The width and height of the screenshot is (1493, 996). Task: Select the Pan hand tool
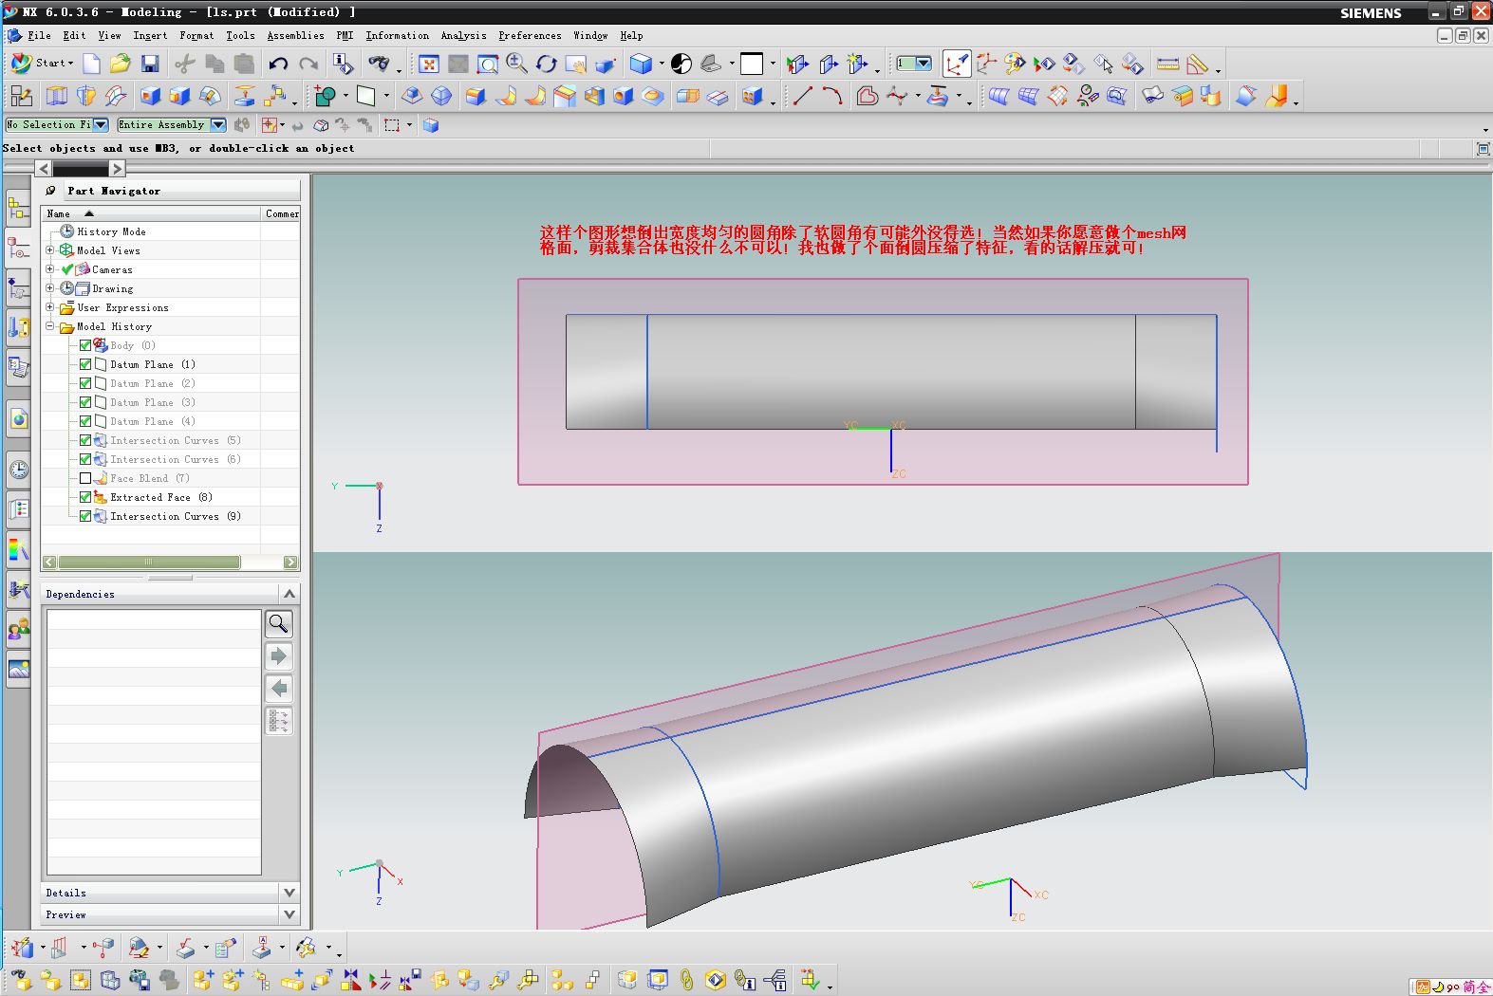575,64
